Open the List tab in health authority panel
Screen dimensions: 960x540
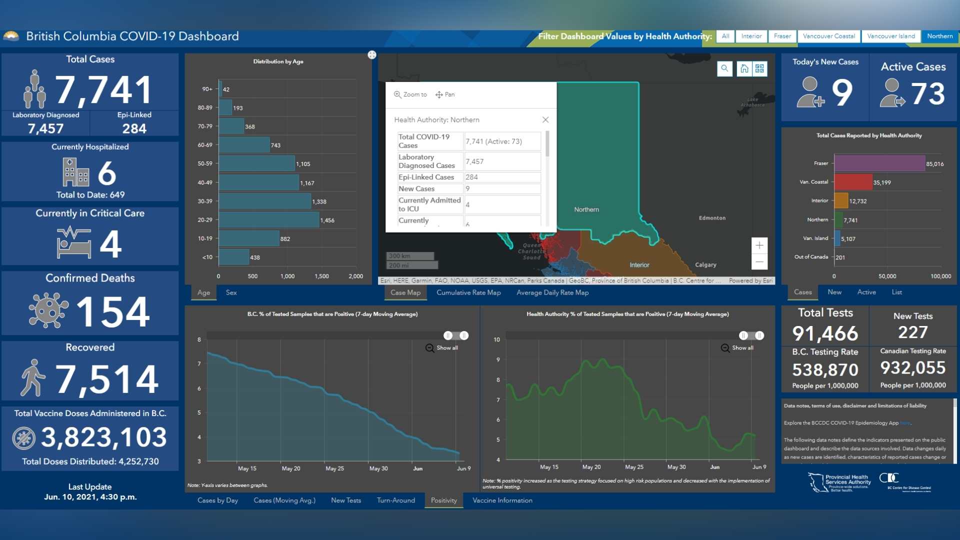click(x=896, y=292)
